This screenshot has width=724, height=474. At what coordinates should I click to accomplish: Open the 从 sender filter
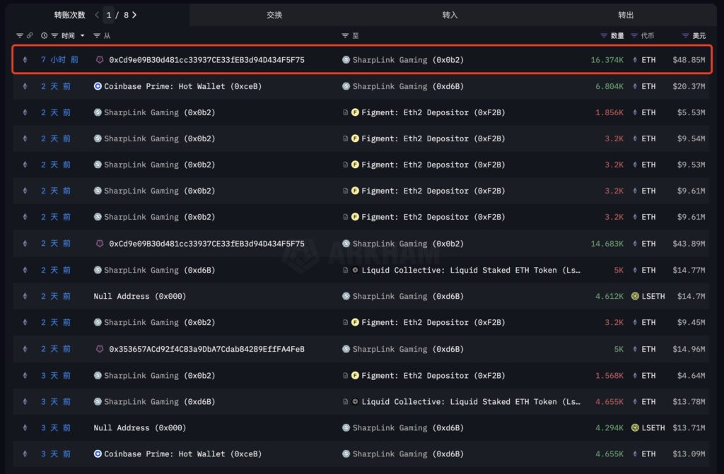pos(98,35)
